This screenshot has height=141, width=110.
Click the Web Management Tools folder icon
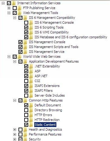pyautogui.click(x=19, y=13)
